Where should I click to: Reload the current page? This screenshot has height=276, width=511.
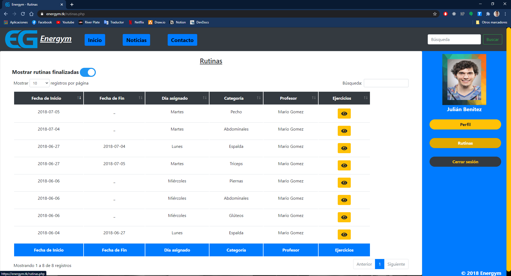23,14
